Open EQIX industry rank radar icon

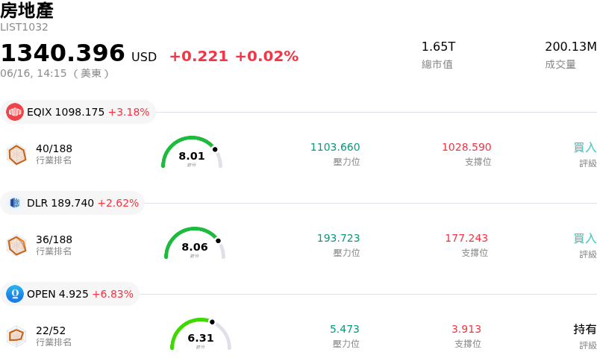pyautogui.click(x=17, y=154)
